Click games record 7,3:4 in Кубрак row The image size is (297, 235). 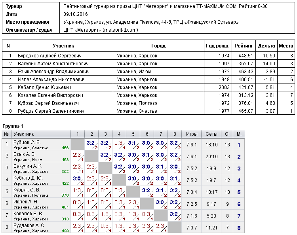(192, 192)
